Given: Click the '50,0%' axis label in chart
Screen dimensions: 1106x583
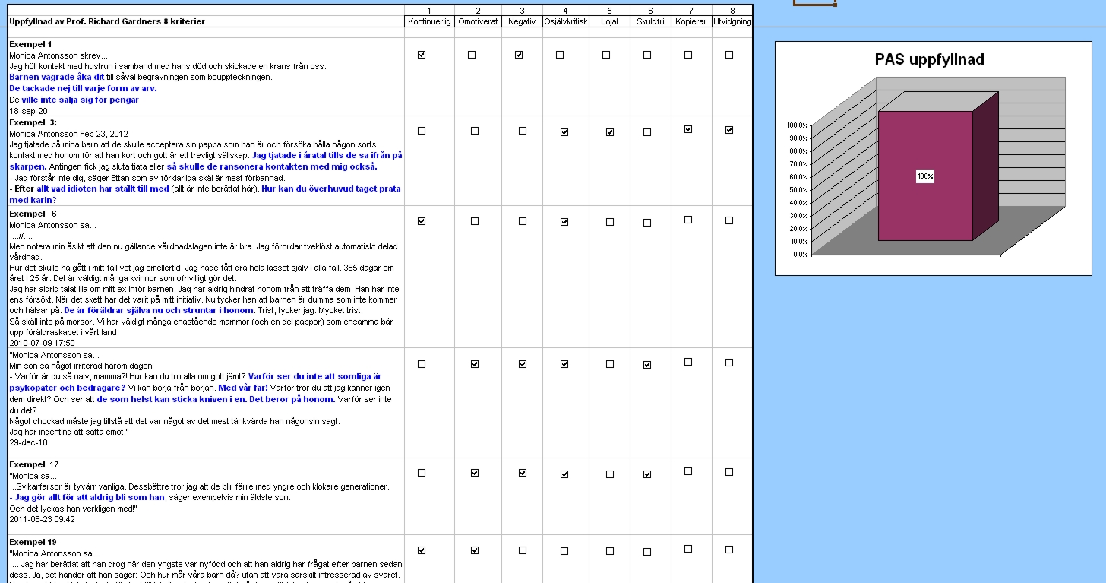Looking at the screenshot, I should coord(798,190).
